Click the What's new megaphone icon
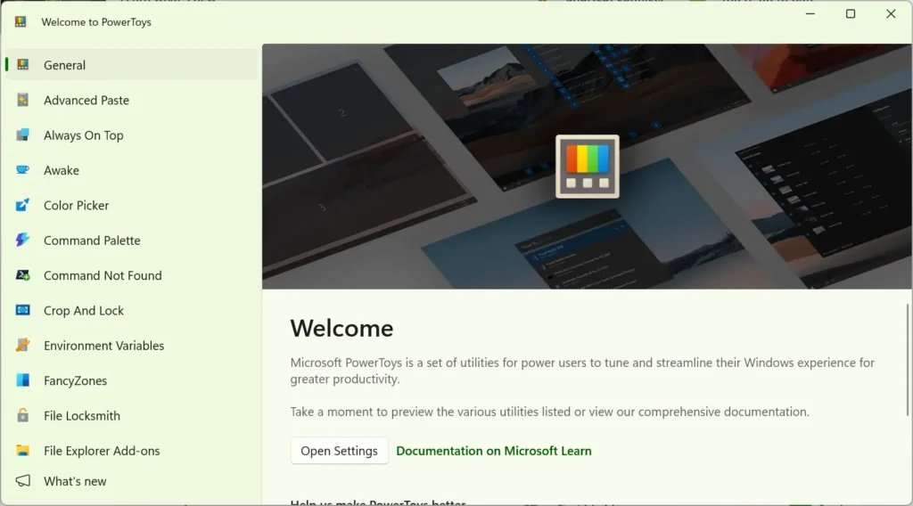This screenshot has height=506, width=913. pos(22,480)
